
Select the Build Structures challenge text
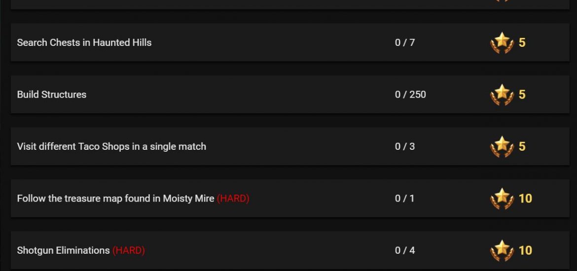tap(51, 95)
